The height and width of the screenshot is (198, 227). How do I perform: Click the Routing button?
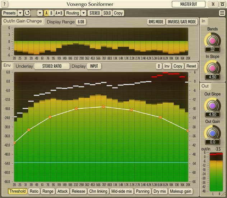tap(73, 13)
